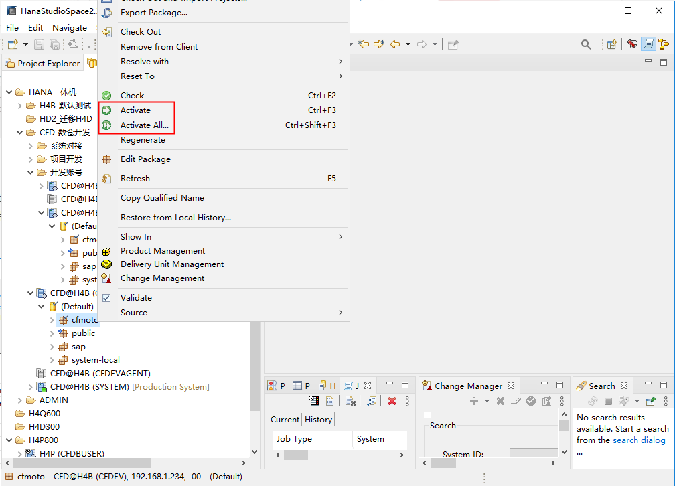Image resolution: width=675 pixels, height=486 pixels.
Task: Tick the small checkbox in Change Manager
Action: pos(427,415)
